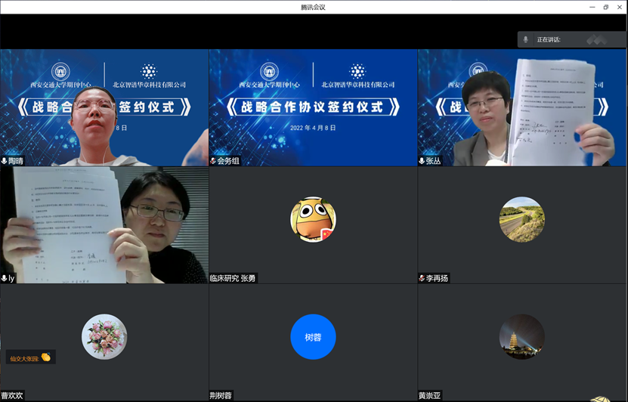
Task: Select the night pagoda avatar of 黄崇亚
Action: [x=522, y=337]
